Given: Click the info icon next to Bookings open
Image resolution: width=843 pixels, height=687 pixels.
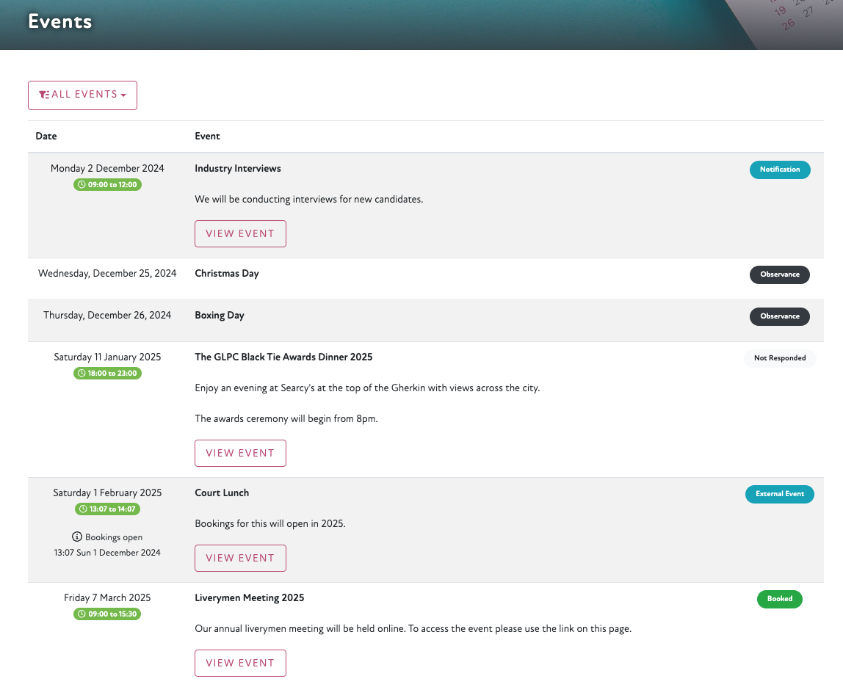Looking at the screenshot, I should (x=77, y=537).
